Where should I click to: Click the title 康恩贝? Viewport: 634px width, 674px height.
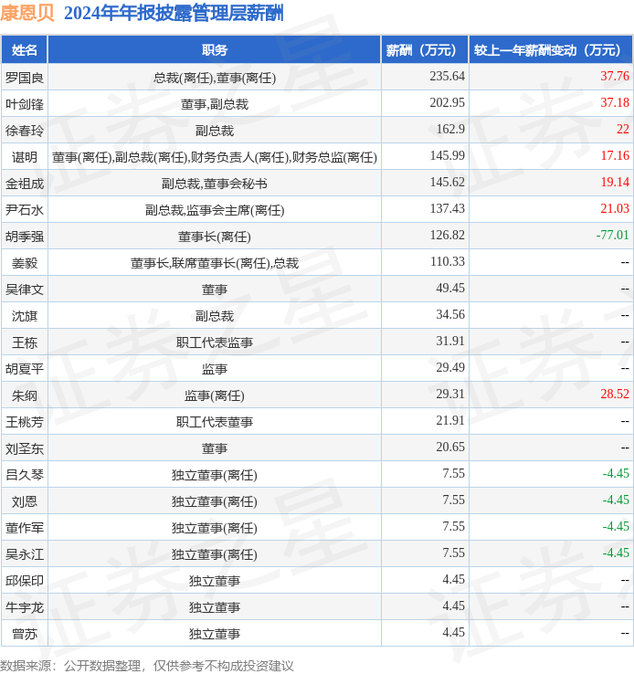27,13
